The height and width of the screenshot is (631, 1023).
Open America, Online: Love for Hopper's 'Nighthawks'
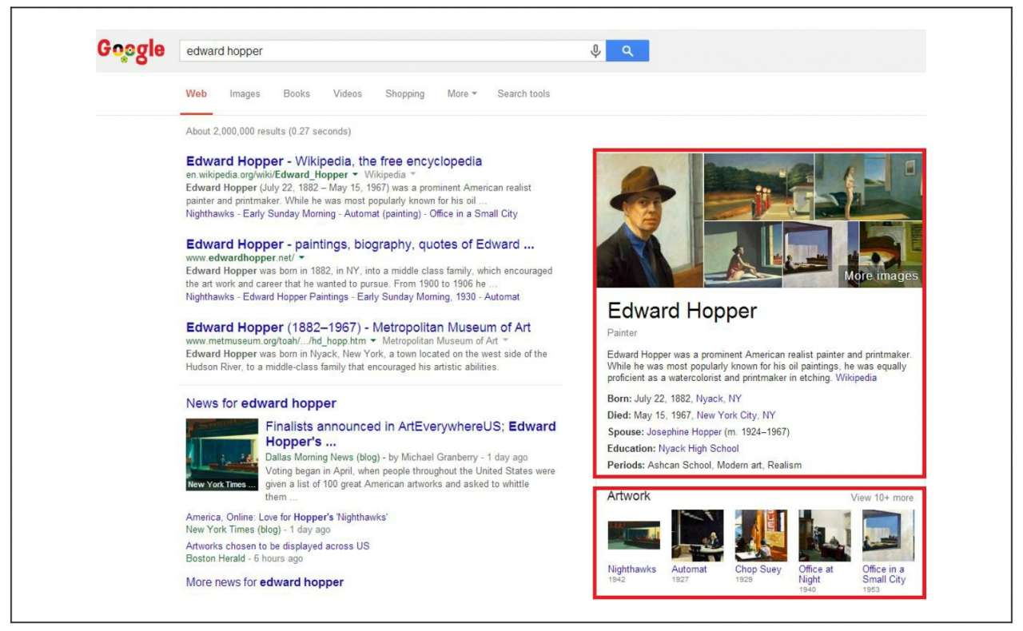coord(287,517)
